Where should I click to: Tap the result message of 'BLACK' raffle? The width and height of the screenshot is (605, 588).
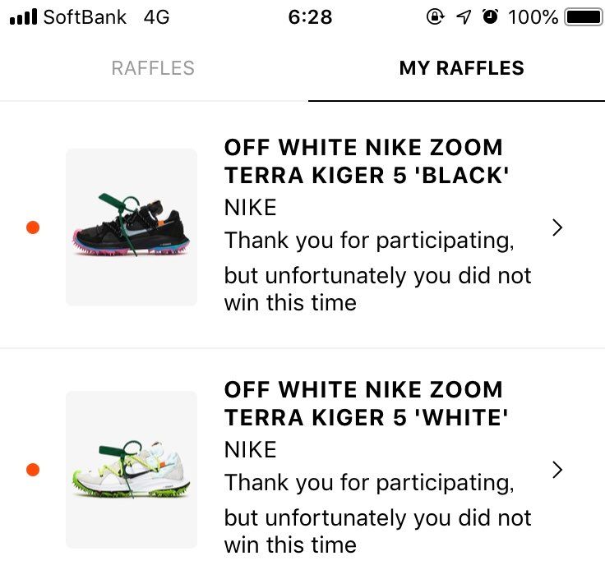[x=377, y=272]
